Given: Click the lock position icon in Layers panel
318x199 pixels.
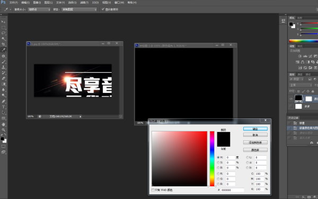Looking at the screenshot, I should pos(308,91).
